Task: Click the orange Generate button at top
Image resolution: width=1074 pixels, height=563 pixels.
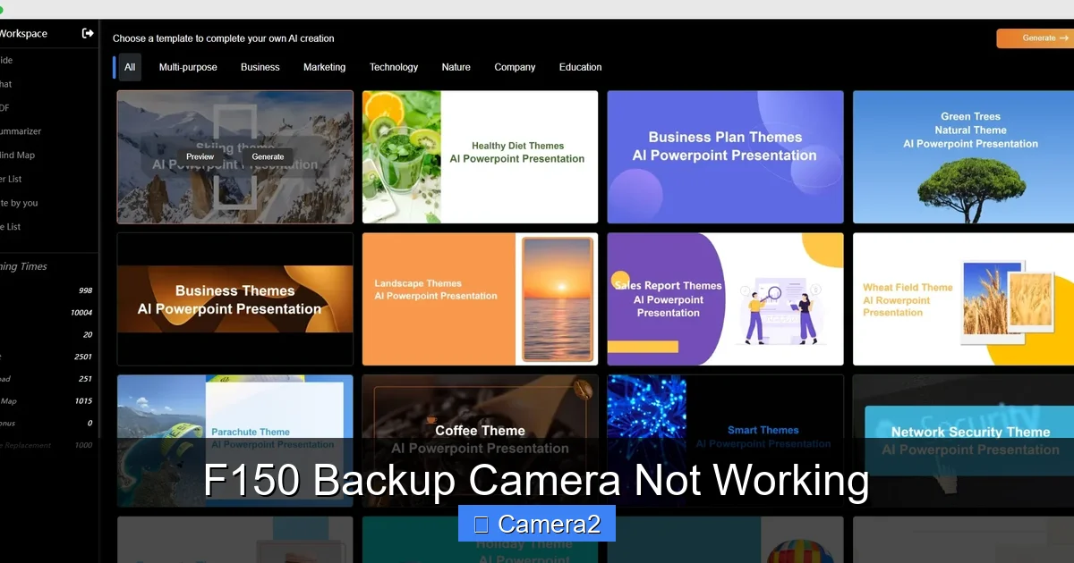Action: click(1036, 38)
